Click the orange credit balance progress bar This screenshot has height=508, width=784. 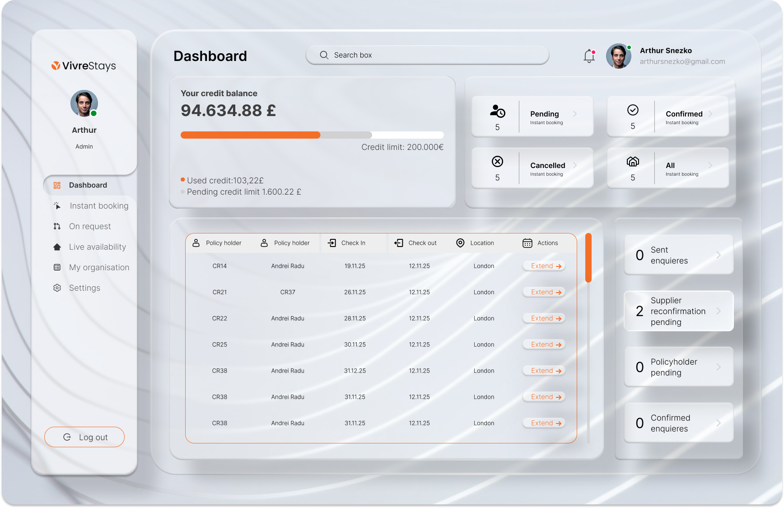pyautogui.click(x=251, y=135)
